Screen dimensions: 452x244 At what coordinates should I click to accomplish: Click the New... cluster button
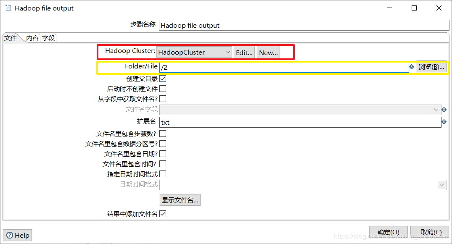pyautogui.click(x=268, y=53)
